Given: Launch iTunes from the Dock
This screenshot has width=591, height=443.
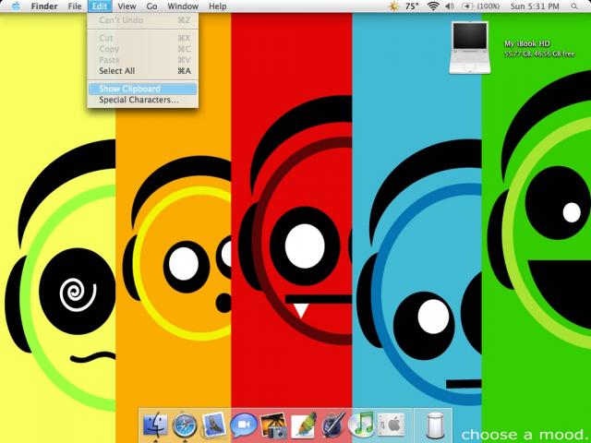Looking at the screenshot, I should (361, 425).
